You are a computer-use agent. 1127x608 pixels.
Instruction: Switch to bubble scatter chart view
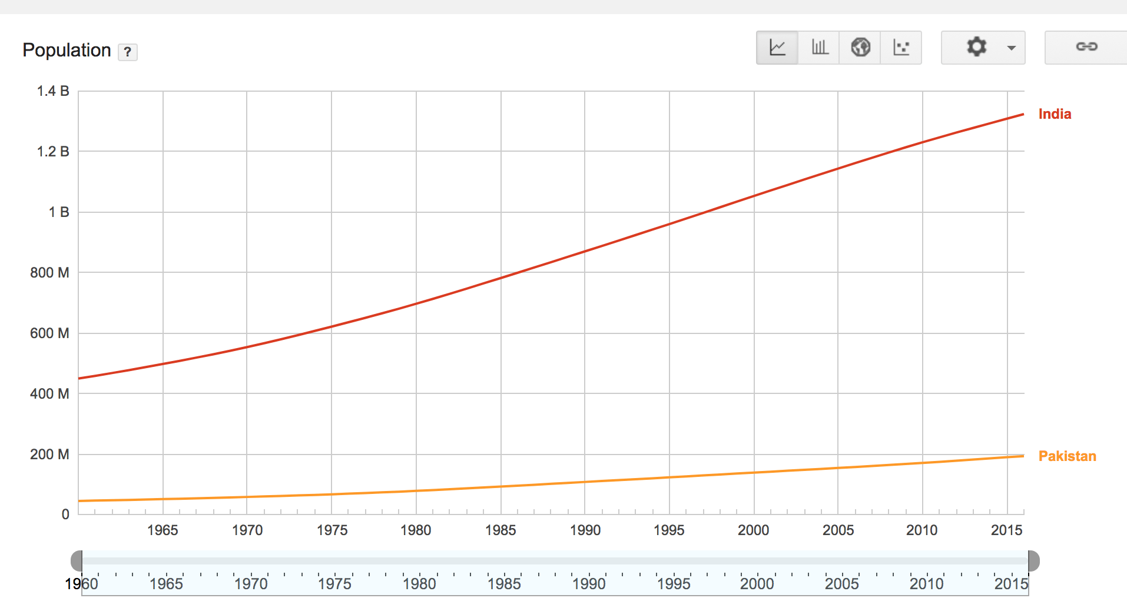901,48
